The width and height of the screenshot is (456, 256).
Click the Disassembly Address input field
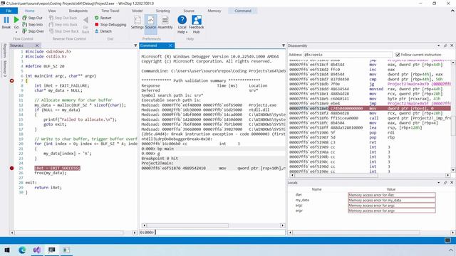click(348, 55)
